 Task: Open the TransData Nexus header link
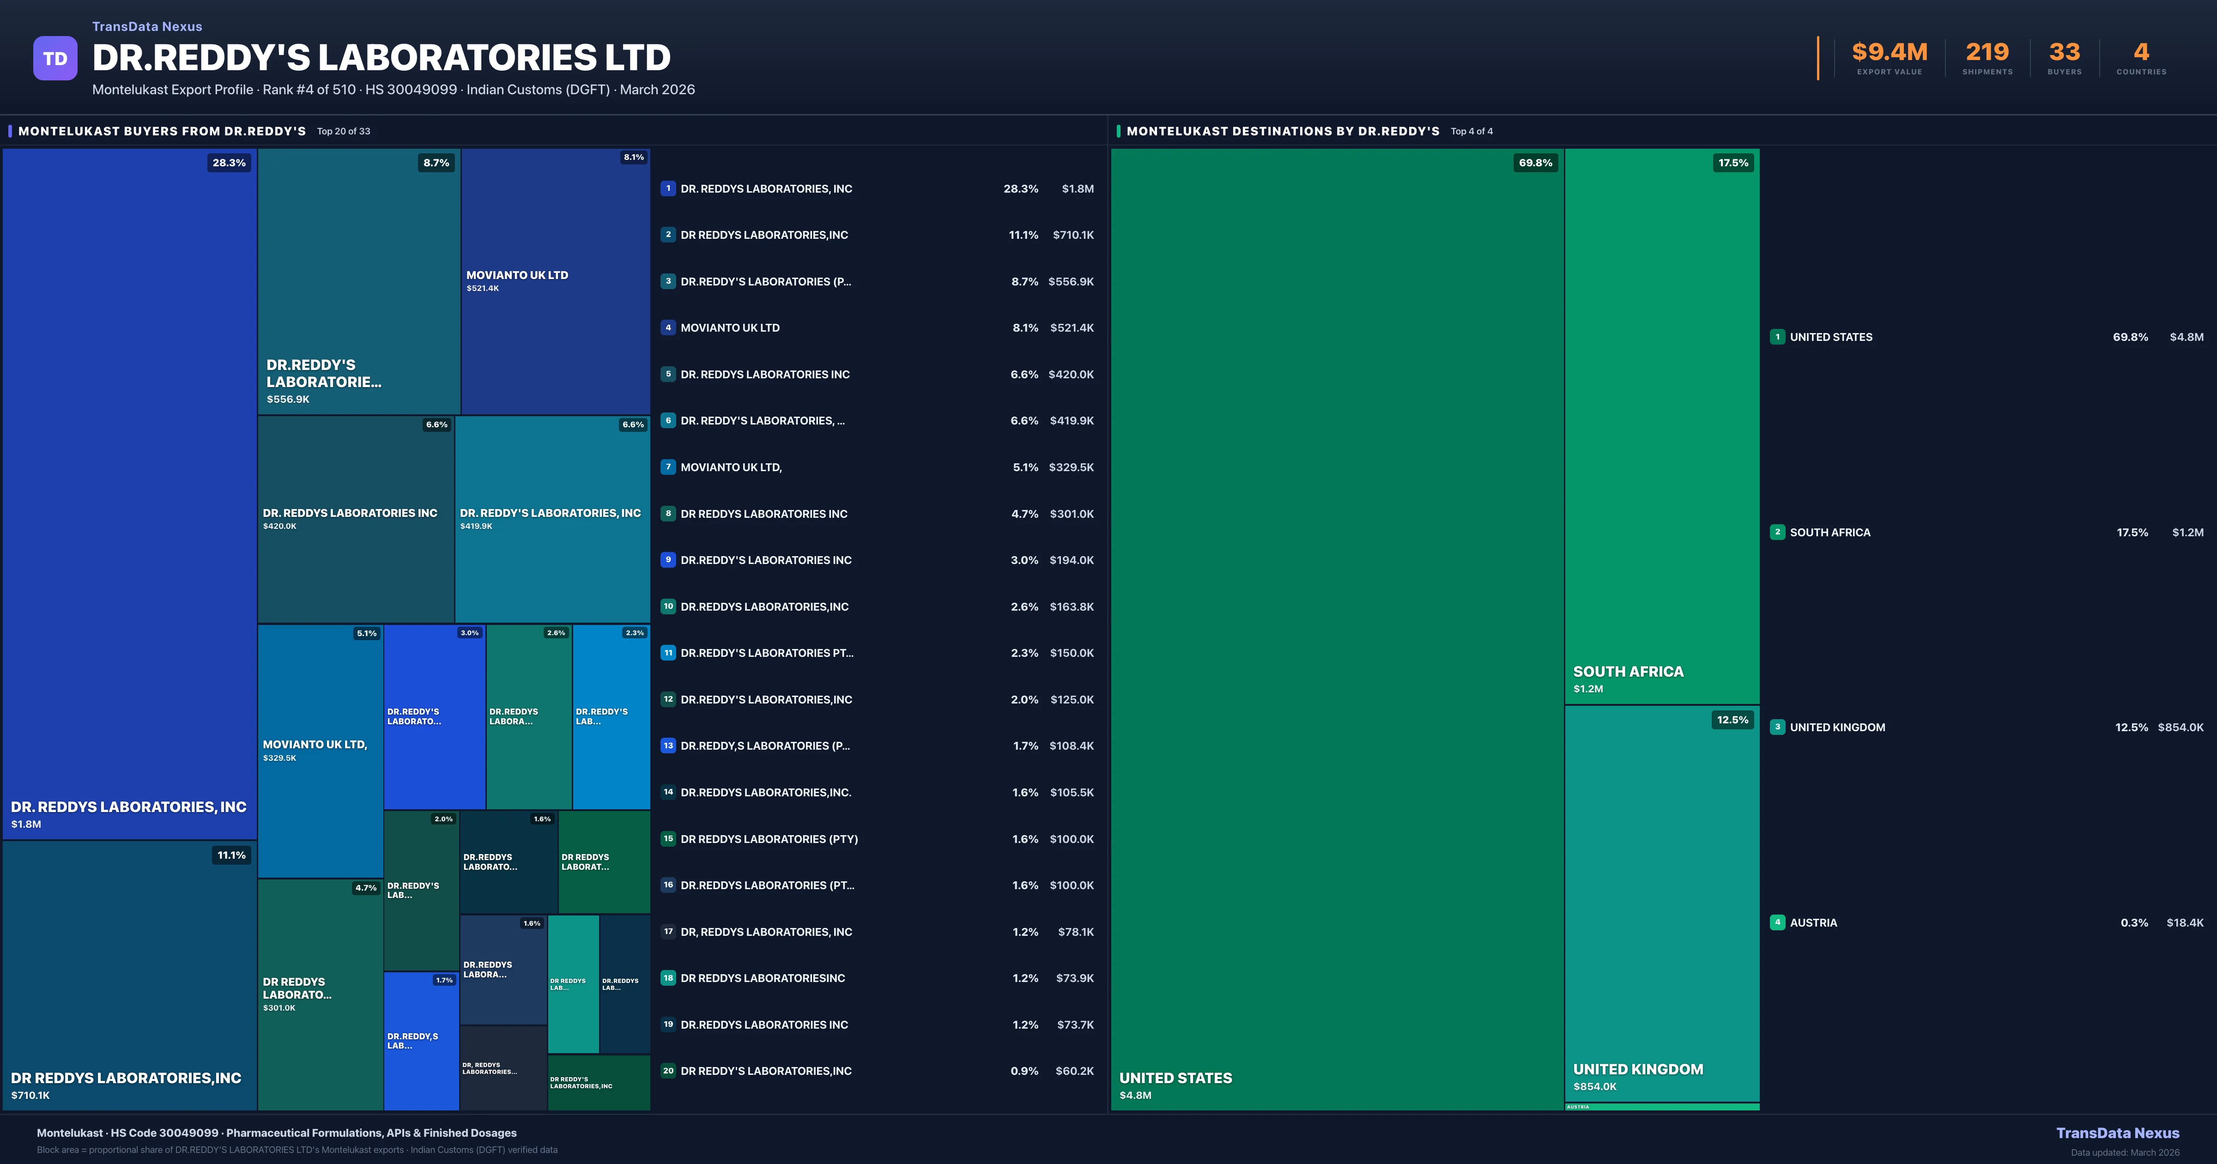coord(147,27)
